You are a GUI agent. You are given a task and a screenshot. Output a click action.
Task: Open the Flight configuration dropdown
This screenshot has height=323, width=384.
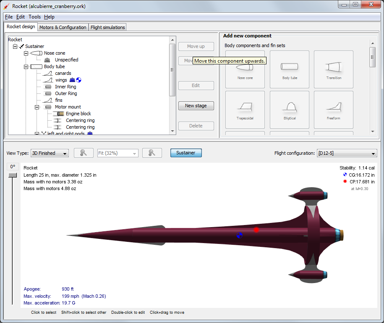pyautogui.click(x=347, y=154)
